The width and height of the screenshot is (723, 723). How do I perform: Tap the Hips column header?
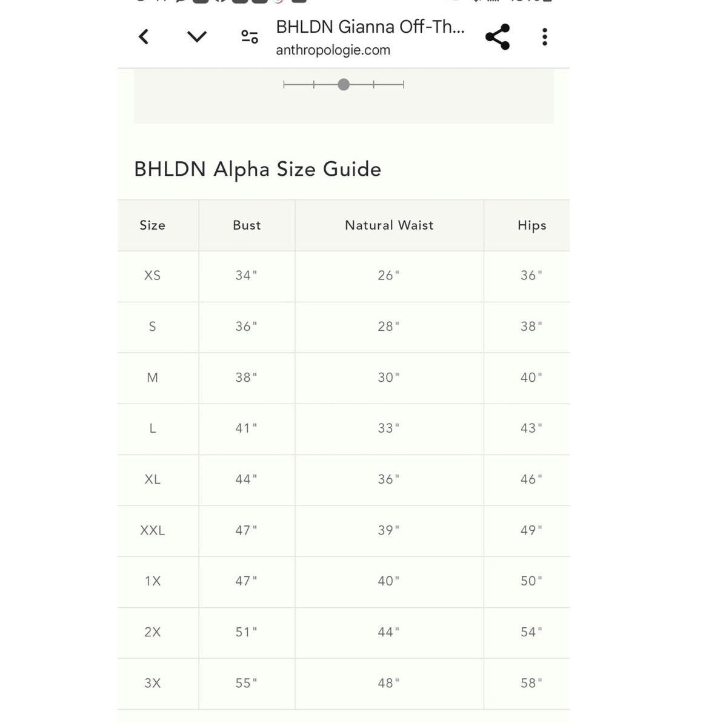click(531, 225)
